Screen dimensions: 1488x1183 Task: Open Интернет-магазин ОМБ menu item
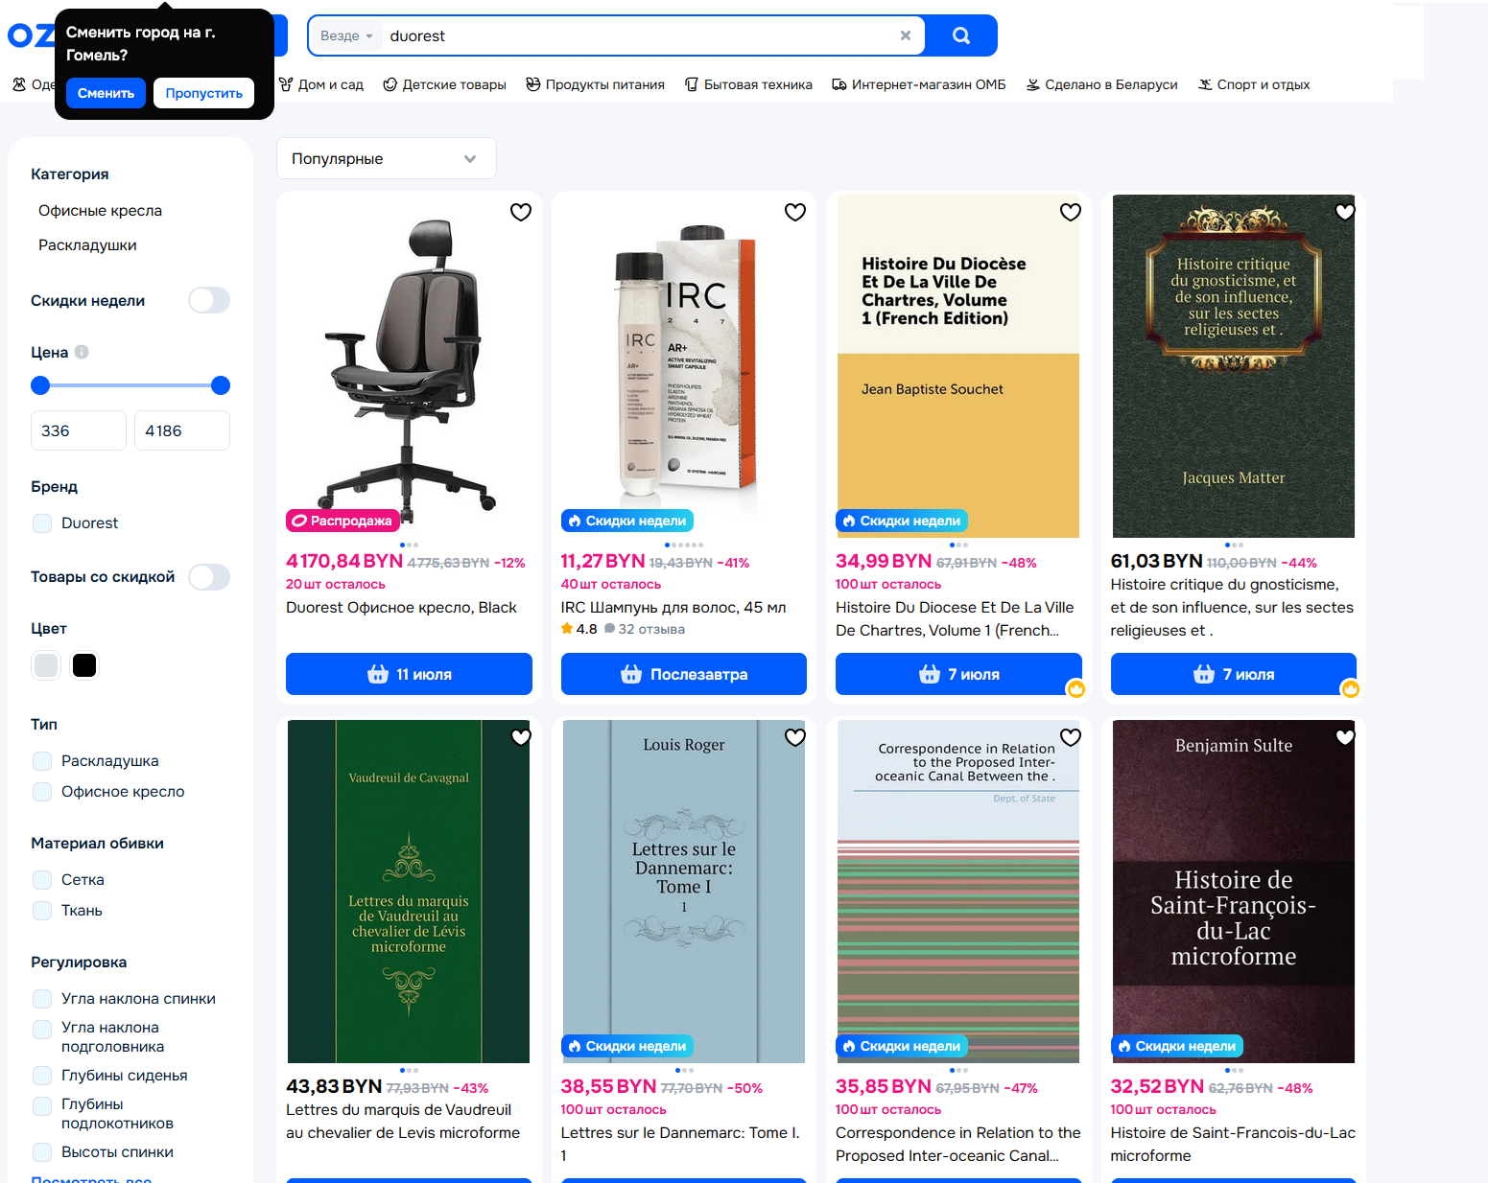(x=919, y=84)
